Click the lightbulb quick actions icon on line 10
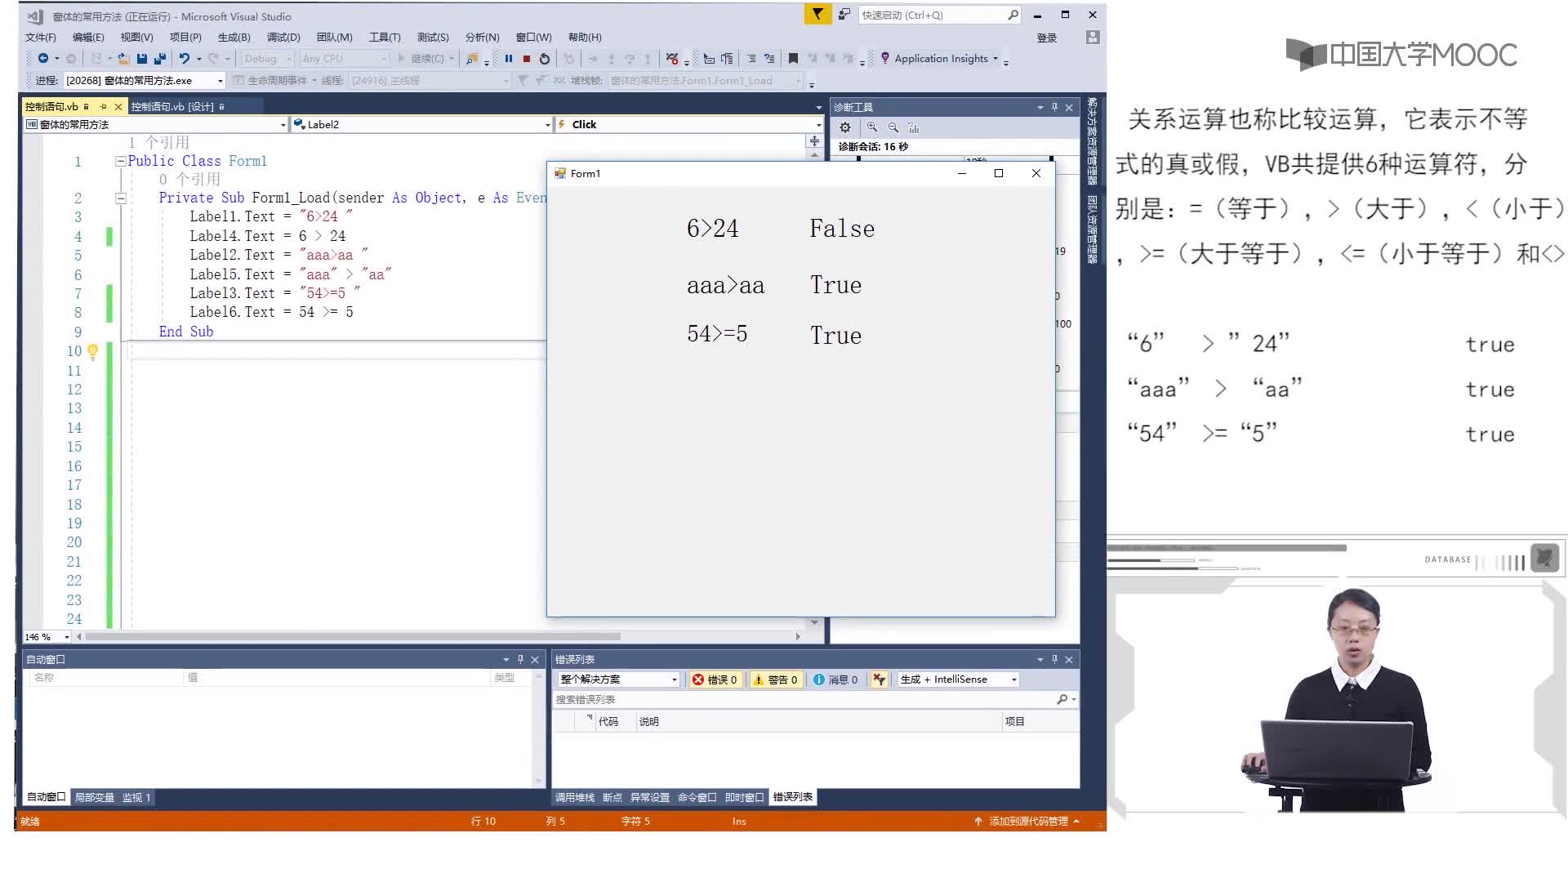 92,351
